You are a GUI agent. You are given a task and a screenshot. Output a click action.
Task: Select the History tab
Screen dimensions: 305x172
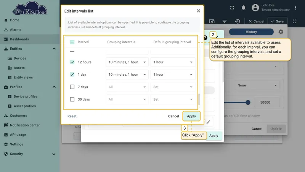251,32
